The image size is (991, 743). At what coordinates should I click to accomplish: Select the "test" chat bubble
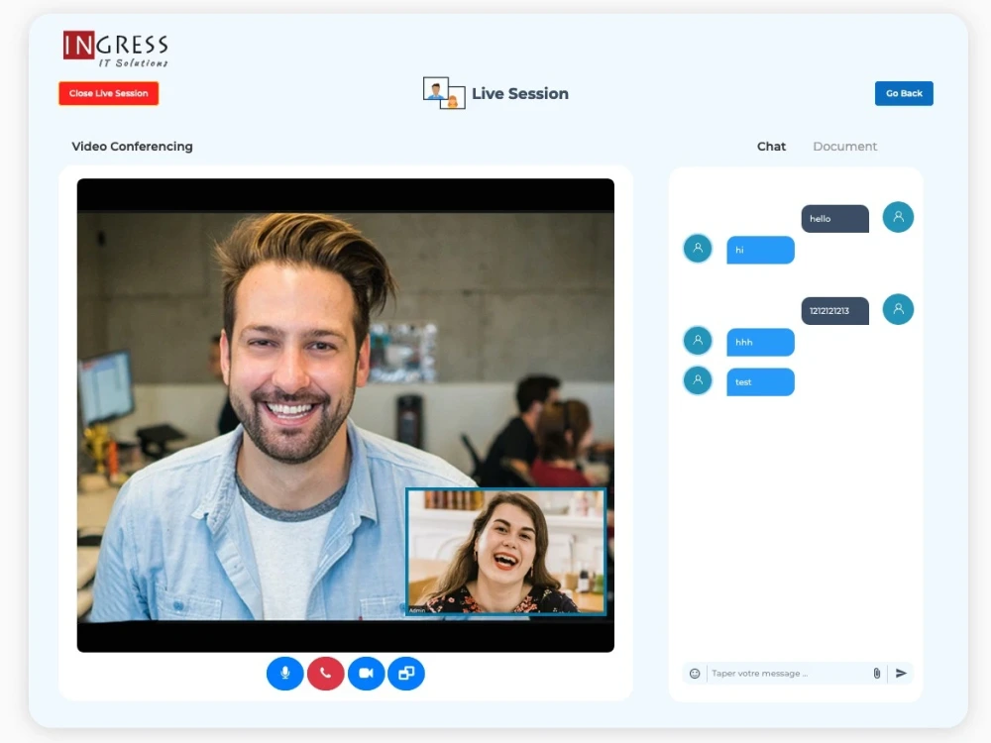tap(760, 382)
